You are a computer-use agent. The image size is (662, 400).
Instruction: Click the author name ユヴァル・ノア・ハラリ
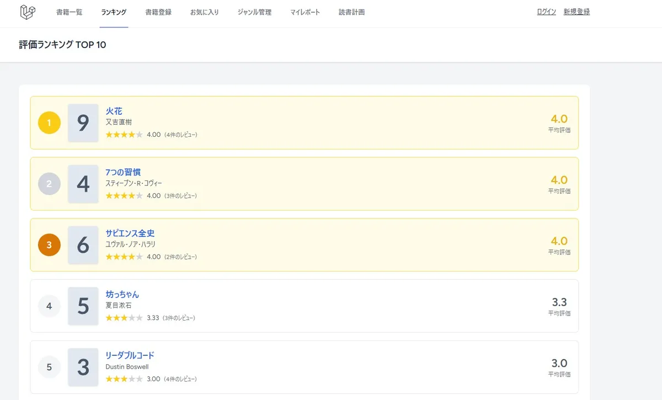coord(131,244)
